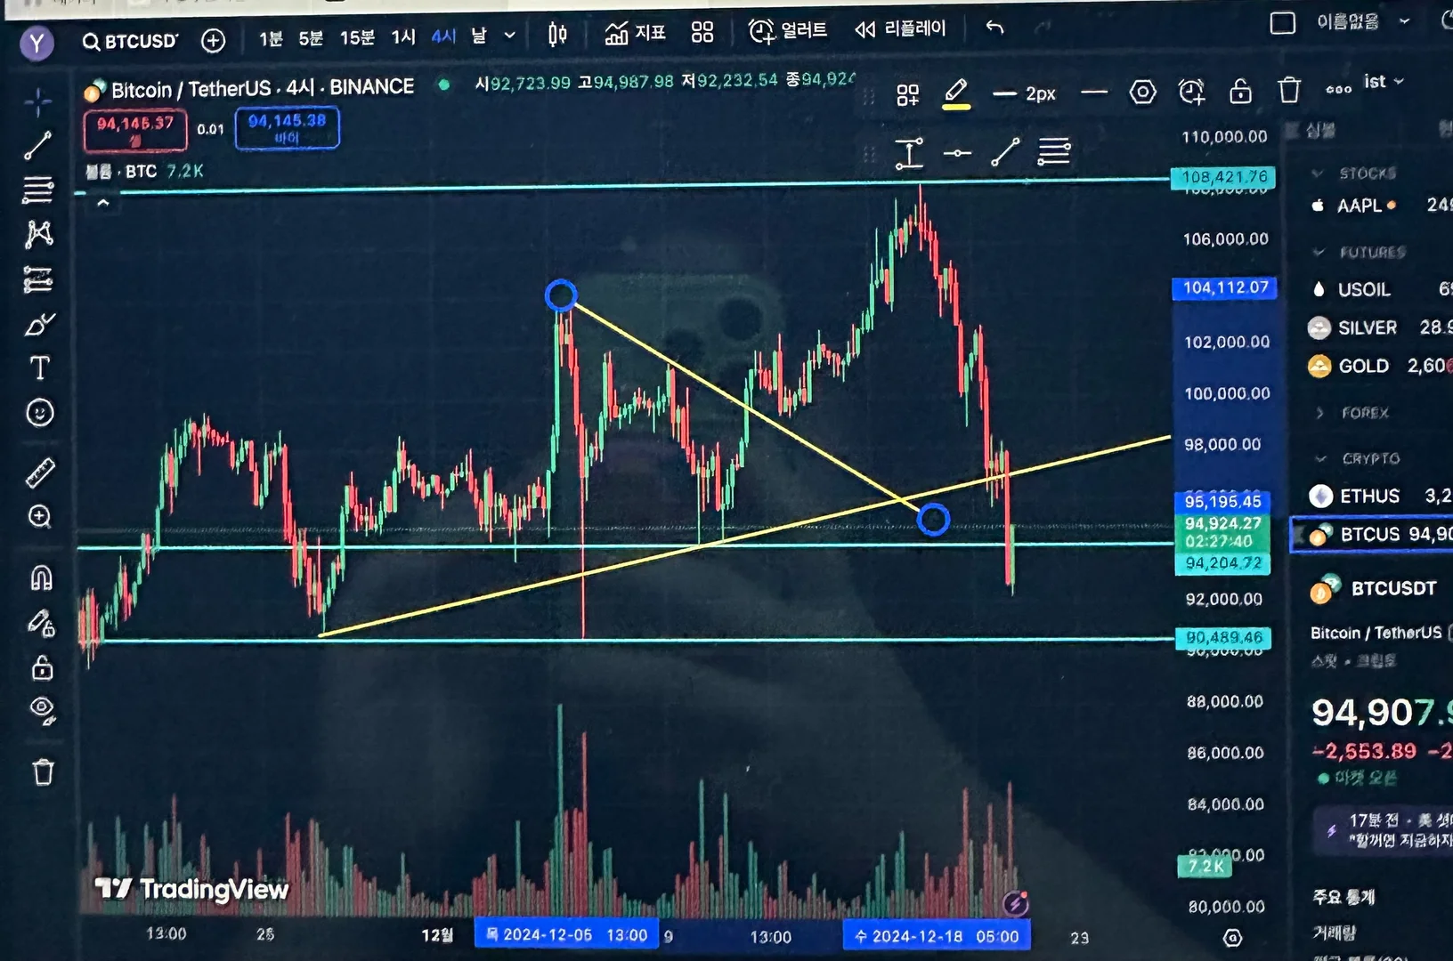This screenshot has width=1453, height=961.
Task: Click the red sell price button
Action: (x=135, y=130)
